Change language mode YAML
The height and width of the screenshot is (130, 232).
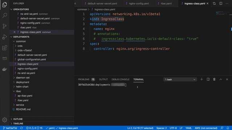click(x=188, y=128)
